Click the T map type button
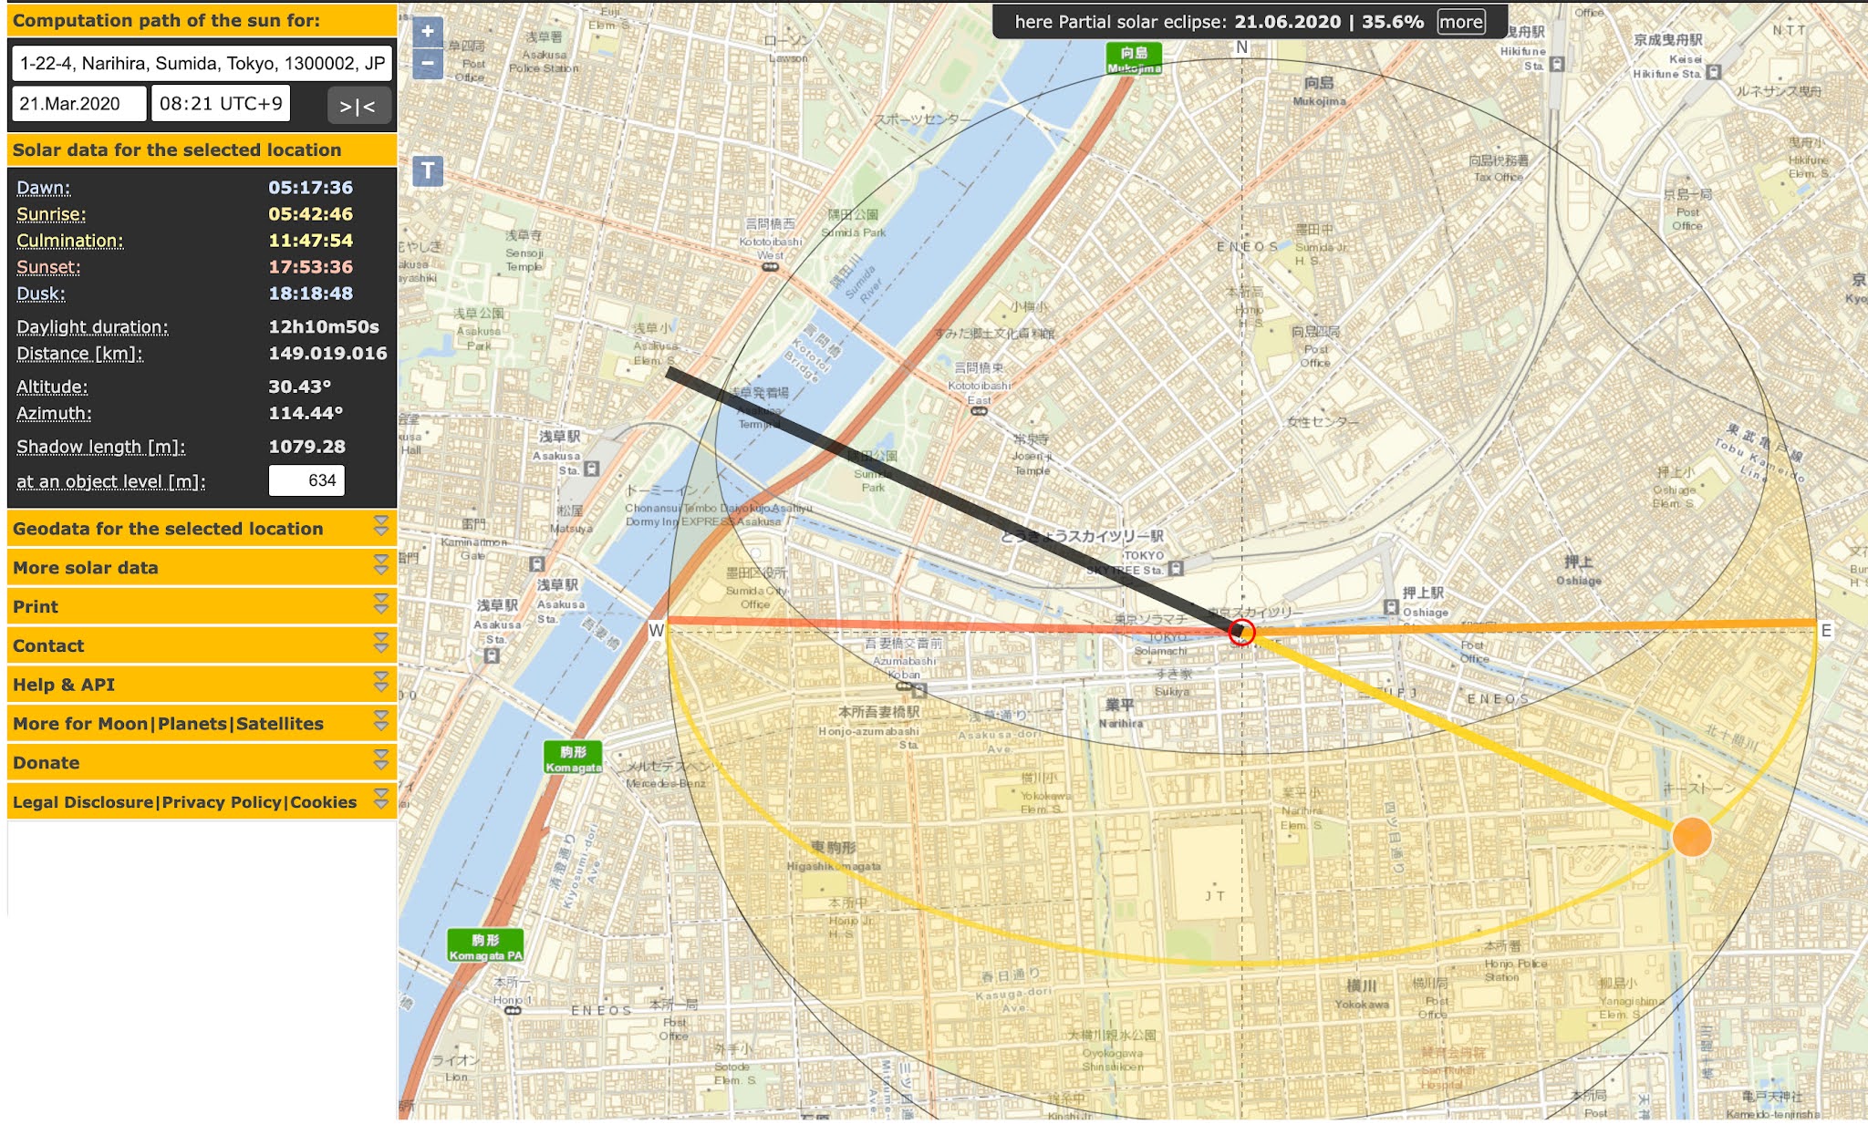Image resolution: width=1868 pixels, height=1124 pixels. [428, 170]
